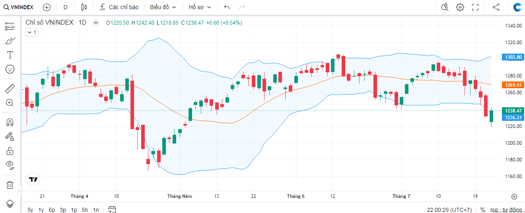The image size is (525, 213).
Task: Select the 3p date range
Action: point(63,210)
